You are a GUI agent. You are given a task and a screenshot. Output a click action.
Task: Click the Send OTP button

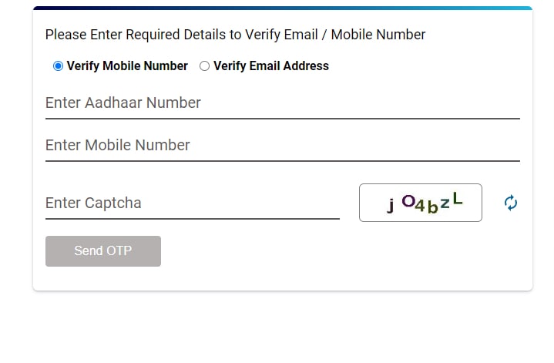[103, 251]
